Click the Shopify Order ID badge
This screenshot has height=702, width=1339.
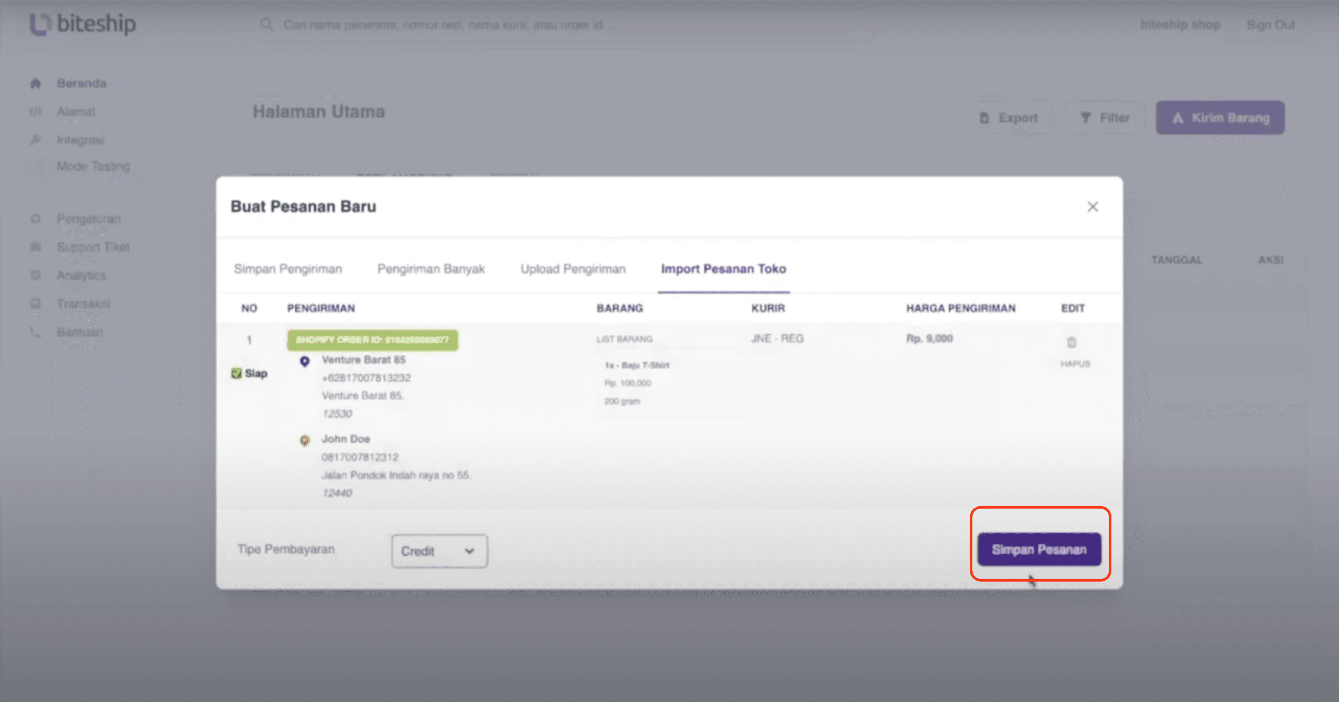tap(372, 340)
